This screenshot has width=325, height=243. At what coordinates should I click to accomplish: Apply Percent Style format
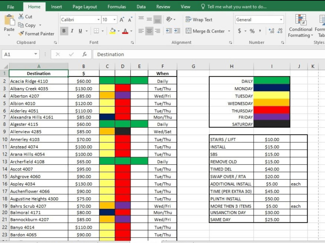[252, 31]
